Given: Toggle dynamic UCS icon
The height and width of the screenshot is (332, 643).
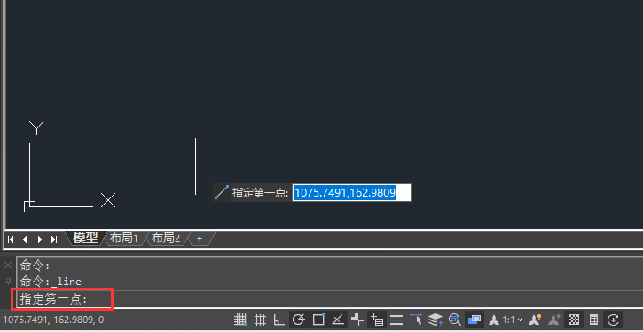Looking at the screenshot, I should click(357, 320).
